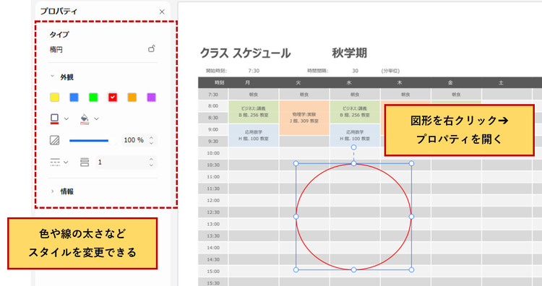Collapse the 外観 section
This screenshot has height=286, width=542.
(53, 77)
